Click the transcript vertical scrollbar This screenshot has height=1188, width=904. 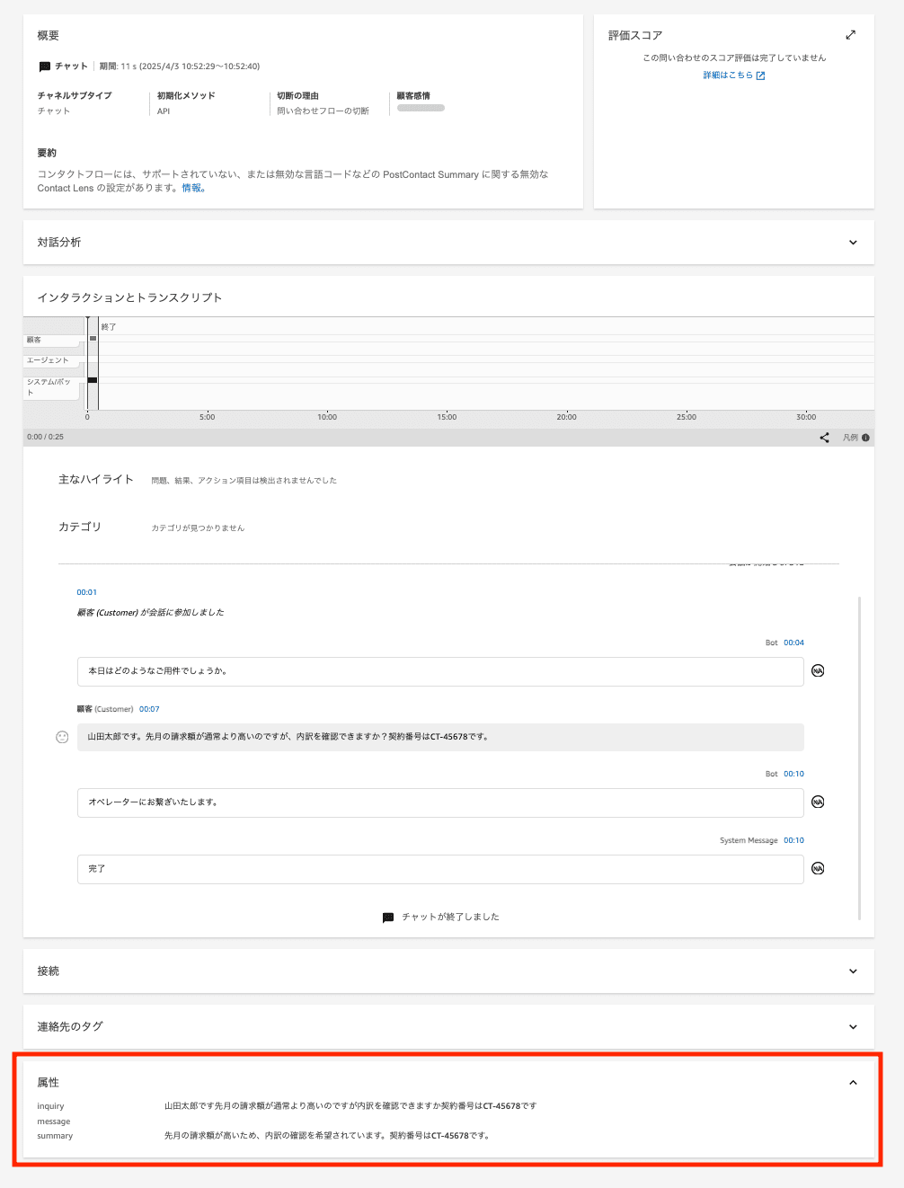tap(860, 758)
